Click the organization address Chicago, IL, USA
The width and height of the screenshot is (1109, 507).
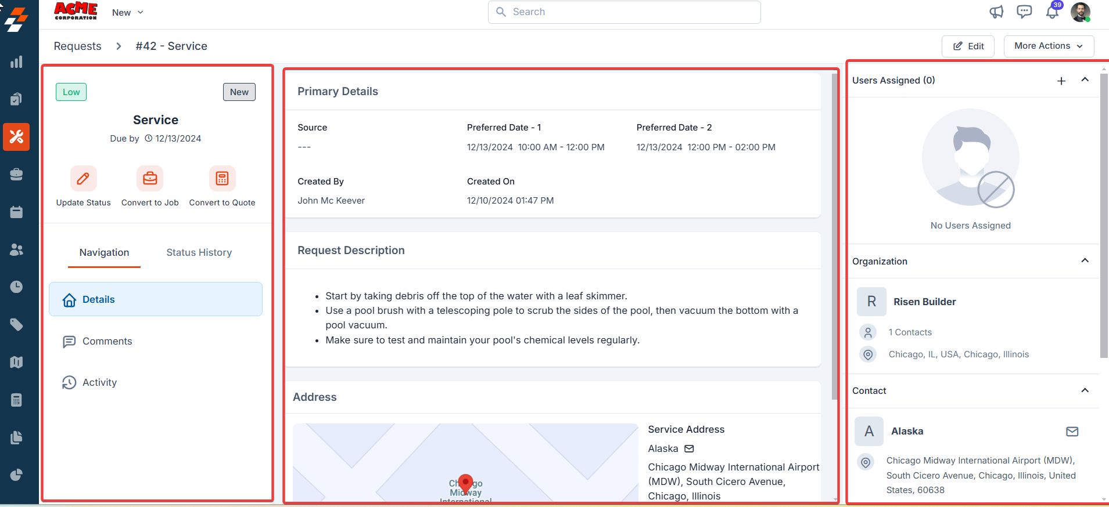[x=959, y=354]
